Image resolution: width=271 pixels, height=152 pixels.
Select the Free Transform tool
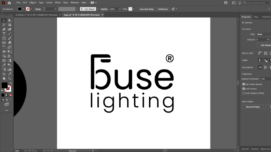pyautogui.click(x=10, y=51)
